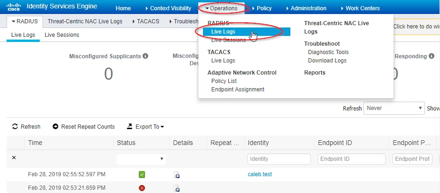Open Policy List under Adaptive Network Control
Viewport: 440px width, 193px height.
[224, 81]
